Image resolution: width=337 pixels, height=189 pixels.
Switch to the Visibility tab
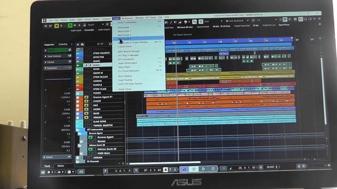point(63,44)
